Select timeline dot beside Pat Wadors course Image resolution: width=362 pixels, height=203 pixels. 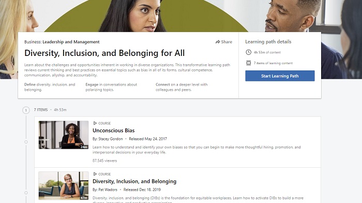[x=26, y=193]
